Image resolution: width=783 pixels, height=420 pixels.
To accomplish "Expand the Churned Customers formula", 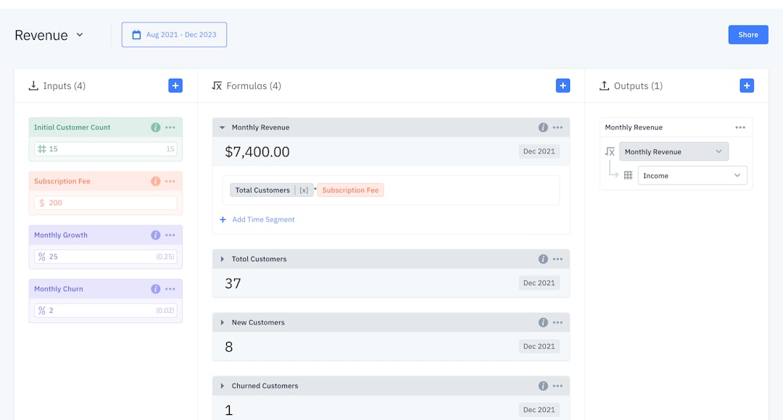I will 223,386.
